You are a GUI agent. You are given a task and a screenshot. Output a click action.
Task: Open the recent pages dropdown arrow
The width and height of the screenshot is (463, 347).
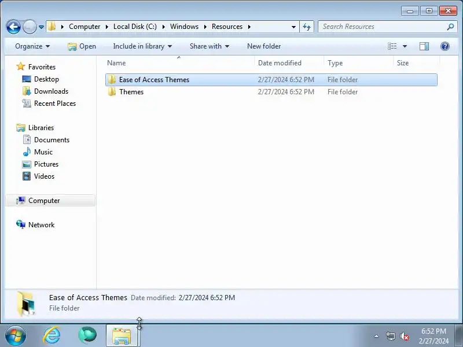pyautogui.click(x=41, y=27)
